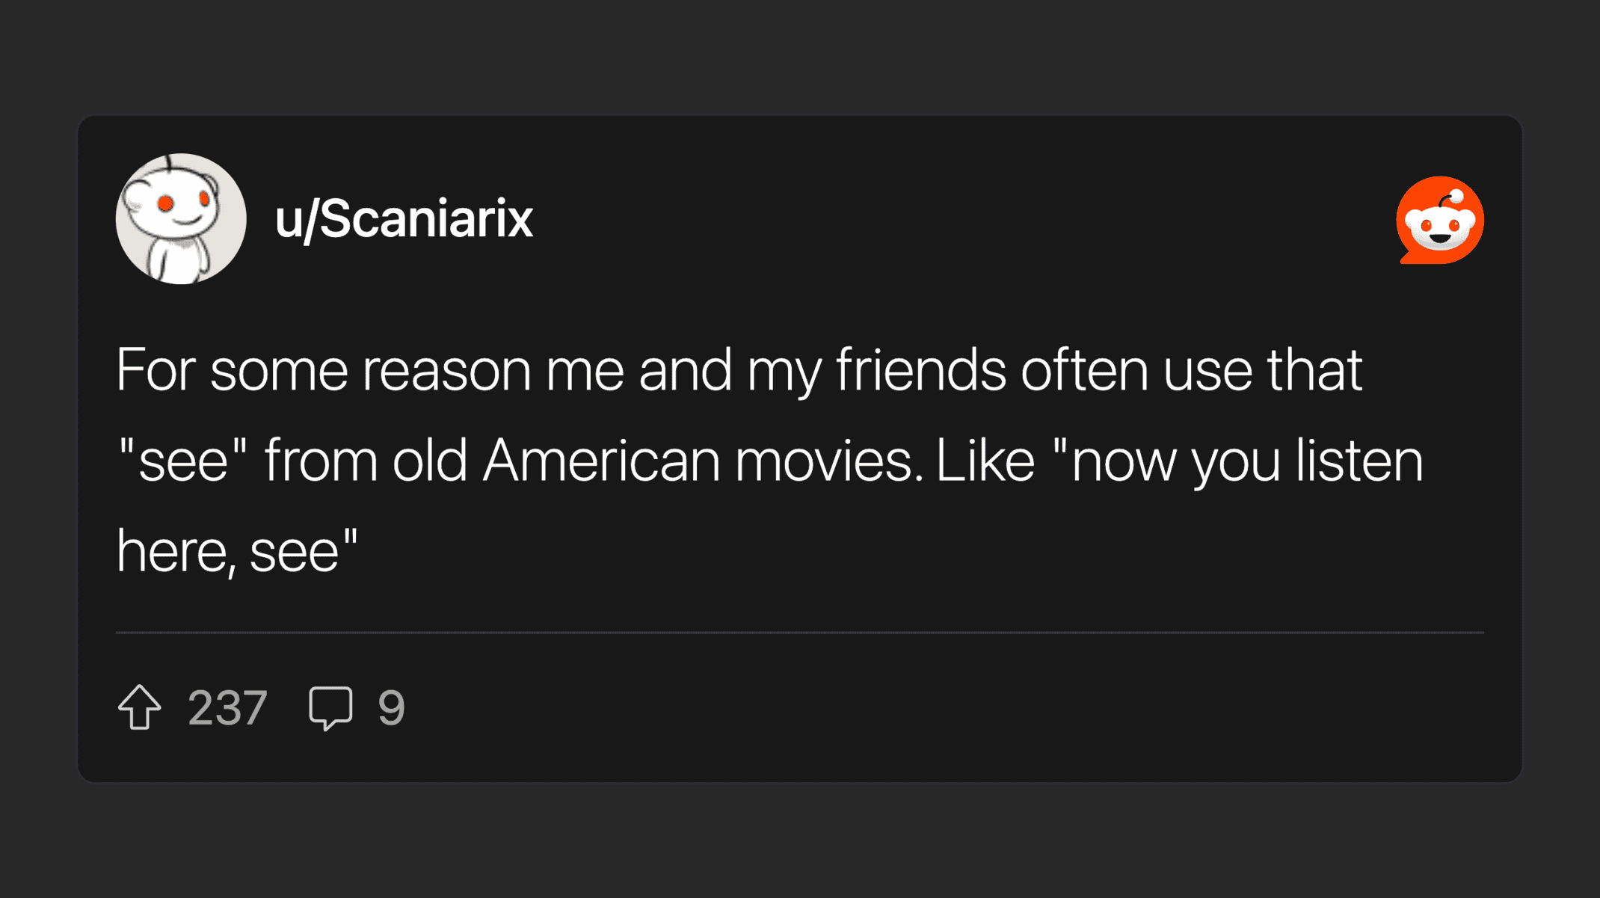
Task: Visit the u/Scaniarix profile name
Action: [x=404, y=219]
